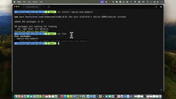This screenshot has width=176, height=99.
Task: Open Calendar in the Dock
Action: tap(46, 96)
